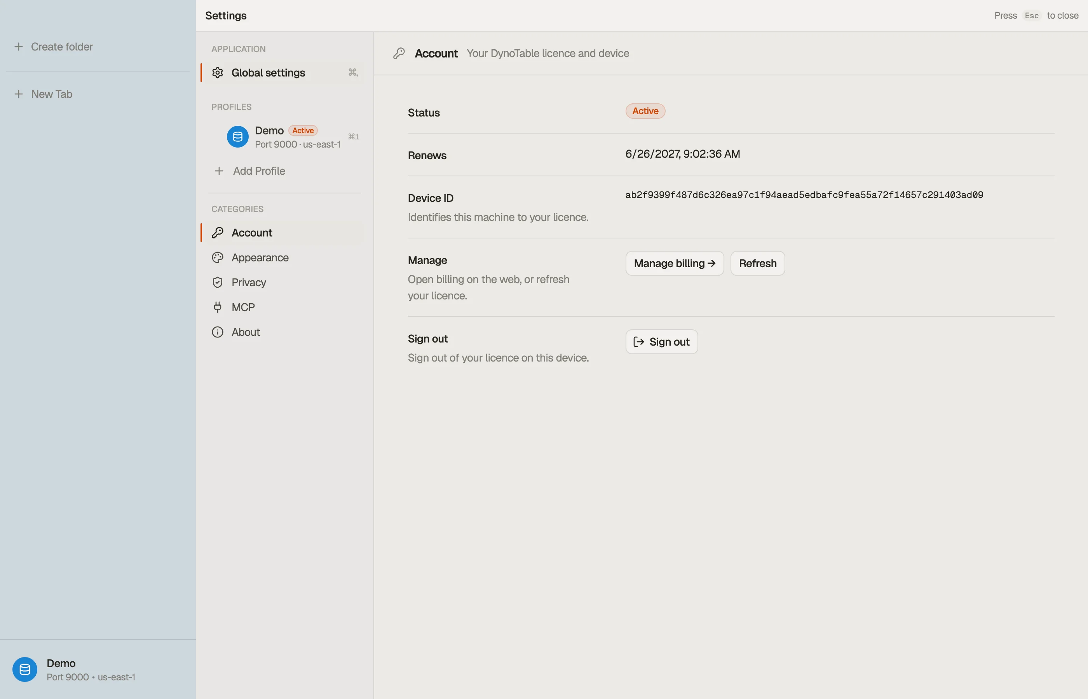Click the ⌘, shortcut hint for Global settings
Image resolution: width=1088 pixels, height=699 pixels.
[x=353, y=73]
